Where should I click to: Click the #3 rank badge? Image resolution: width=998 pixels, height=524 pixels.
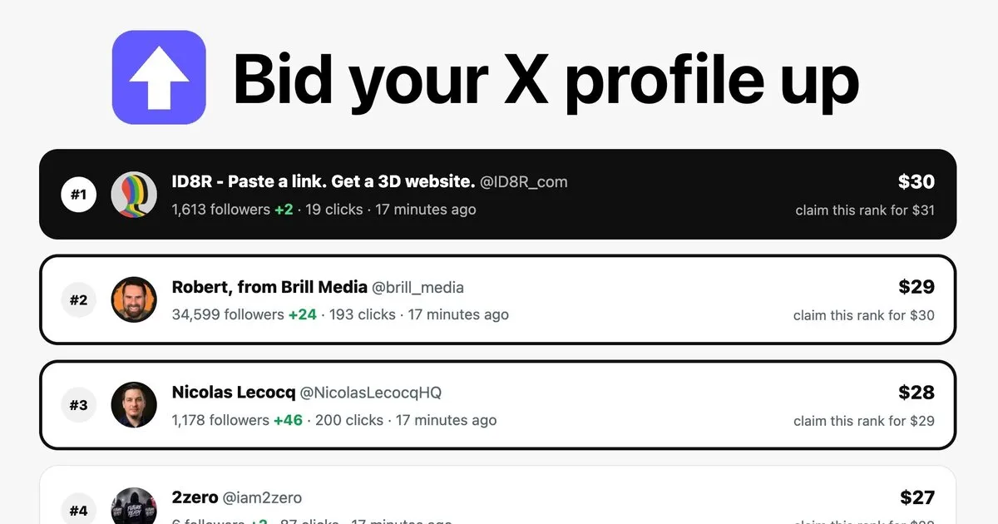(79, 405)
